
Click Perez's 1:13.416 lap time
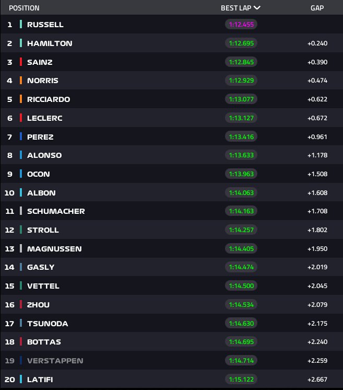point(241,137)
